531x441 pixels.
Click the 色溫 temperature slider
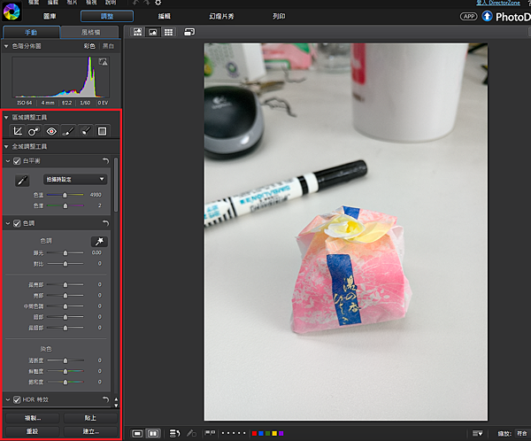point(65,195)
